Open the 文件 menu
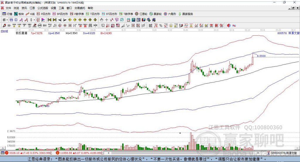Viewport: 300px width, 162px height. point(8,8)
